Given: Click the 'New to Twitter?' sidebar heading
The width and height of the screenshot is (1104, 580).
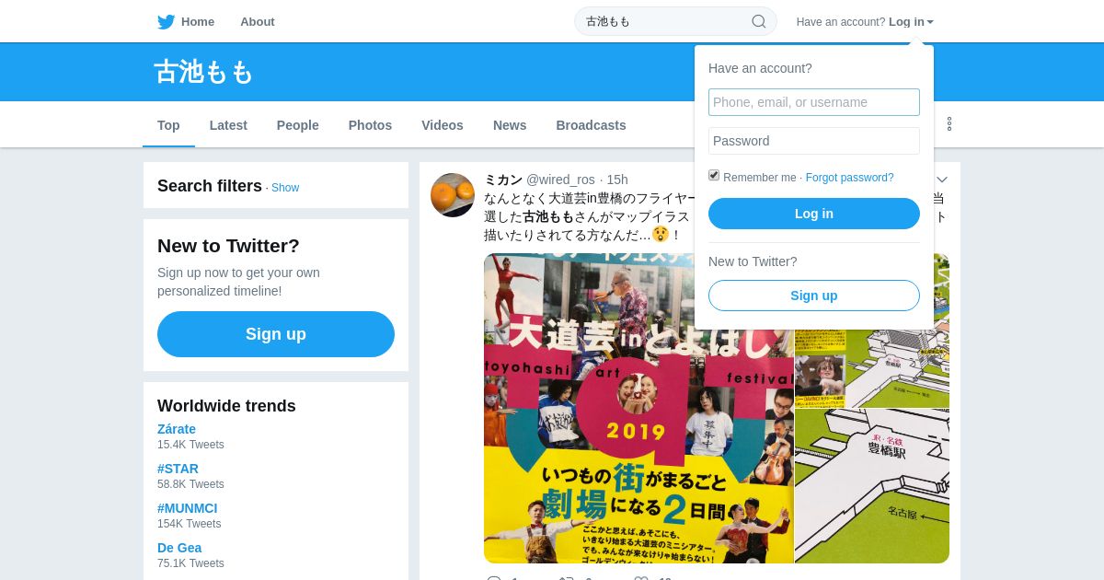Looking at the screenshot, I should [x=228, y=246].
